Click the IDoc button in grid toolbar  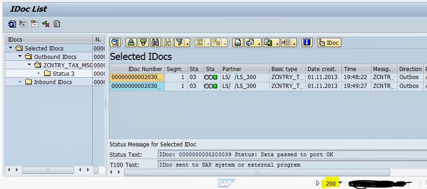point(329,43)
